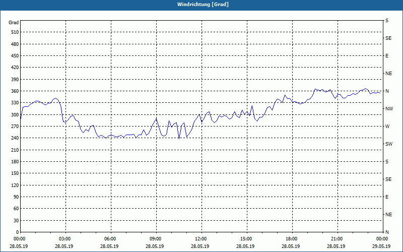Click the 21:00 time label
The image size is (403, 252).
(336, 239)
